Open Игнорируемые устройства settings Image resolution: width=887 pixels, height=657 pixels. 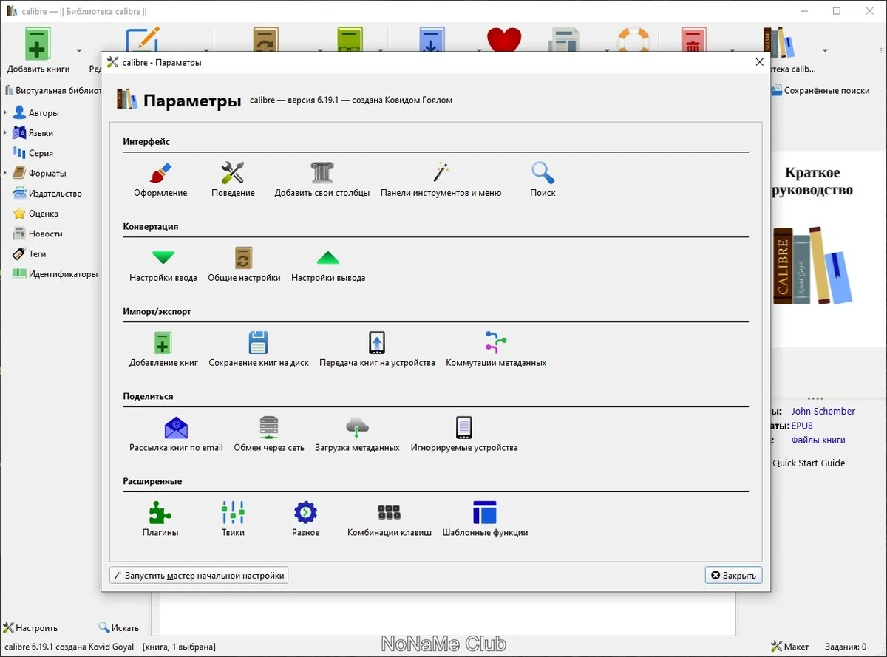click(x=464, y=435)
